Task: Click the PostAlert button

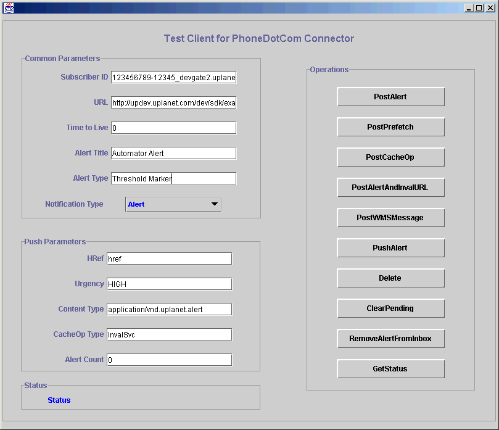Action: 390,96
